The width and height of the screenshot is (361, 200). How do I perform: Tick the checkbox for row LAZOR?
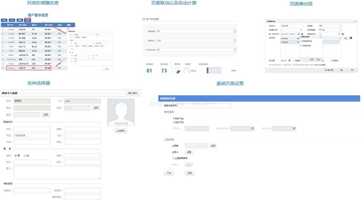tap(3, 34)
